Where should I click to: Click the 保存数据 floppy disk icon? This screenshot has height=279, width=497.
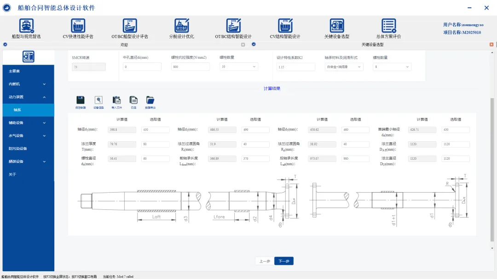tap(81, 100)
